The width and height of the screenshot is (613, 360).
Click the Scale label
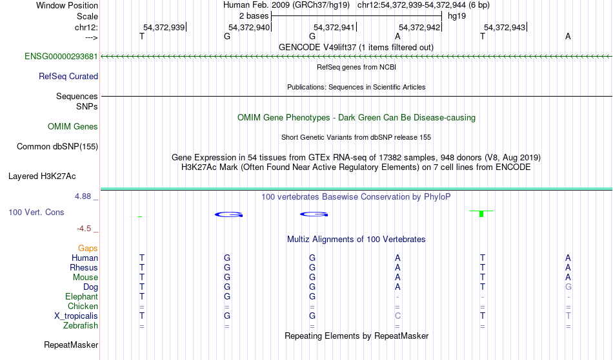[x=87, y=16]
